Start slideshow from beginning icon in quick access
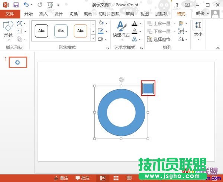The image size is (223, 182). coord(50,5)
